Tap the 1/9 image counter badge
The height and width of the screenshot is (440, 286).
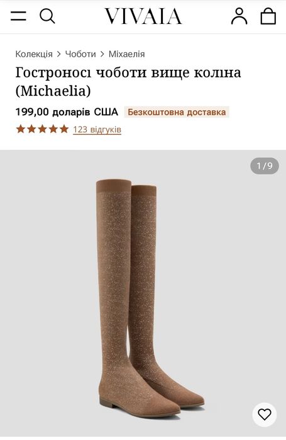[265, 166]
